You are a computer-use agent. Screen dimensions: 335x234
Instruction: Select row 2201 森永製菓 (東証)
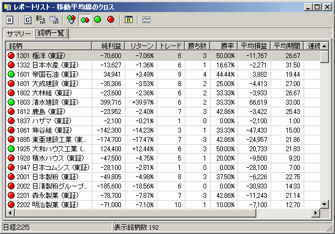163,196
